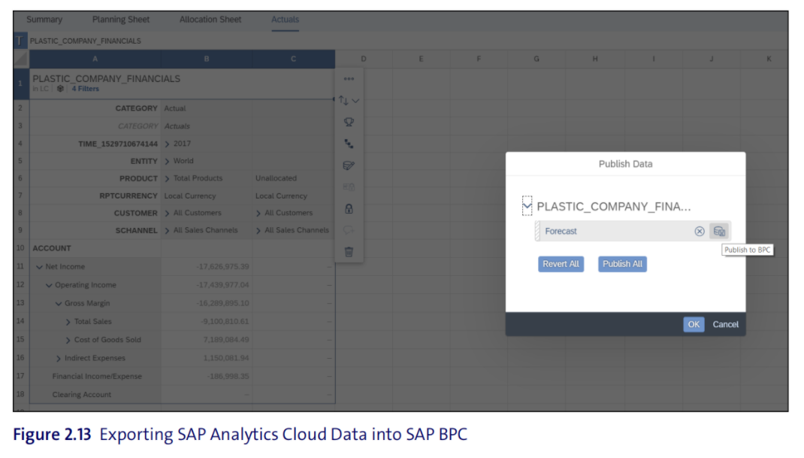This screenshot has height=458, width=804.
Task: Open the 4 Filters link
Action: click(x=85, y=89)
